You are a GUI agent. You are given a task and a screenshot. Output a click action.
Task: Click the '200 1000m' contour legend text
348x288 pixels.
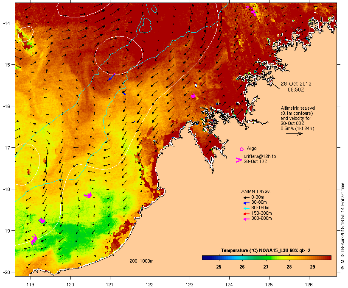coord(141,261)
